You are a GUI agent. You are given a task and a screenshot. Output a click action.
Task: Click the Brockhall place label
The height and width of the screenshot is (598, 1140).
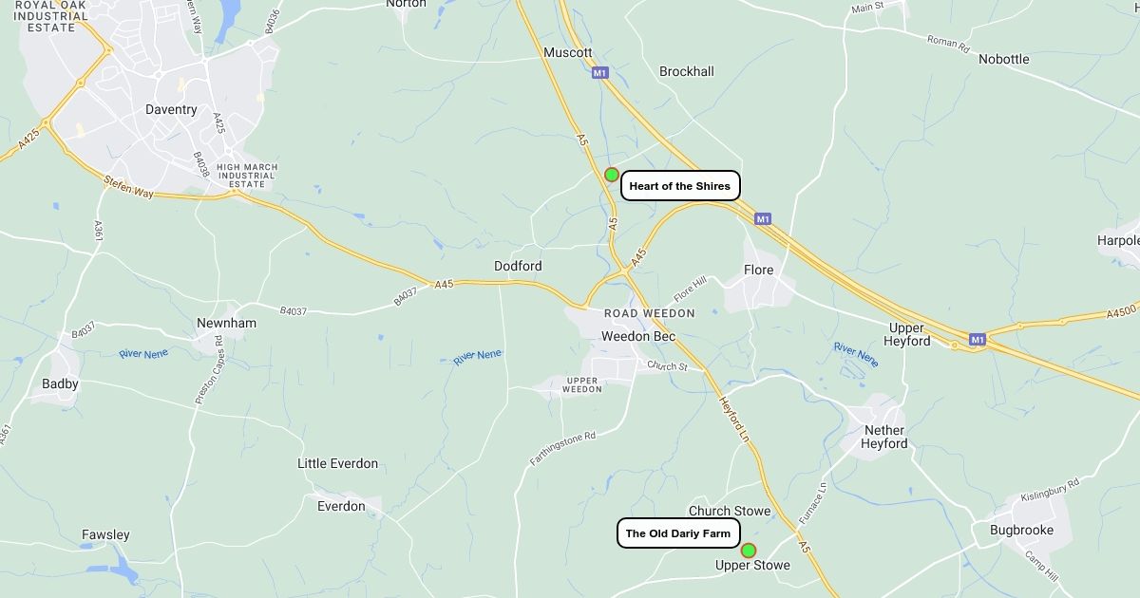(x=687, y=71)
